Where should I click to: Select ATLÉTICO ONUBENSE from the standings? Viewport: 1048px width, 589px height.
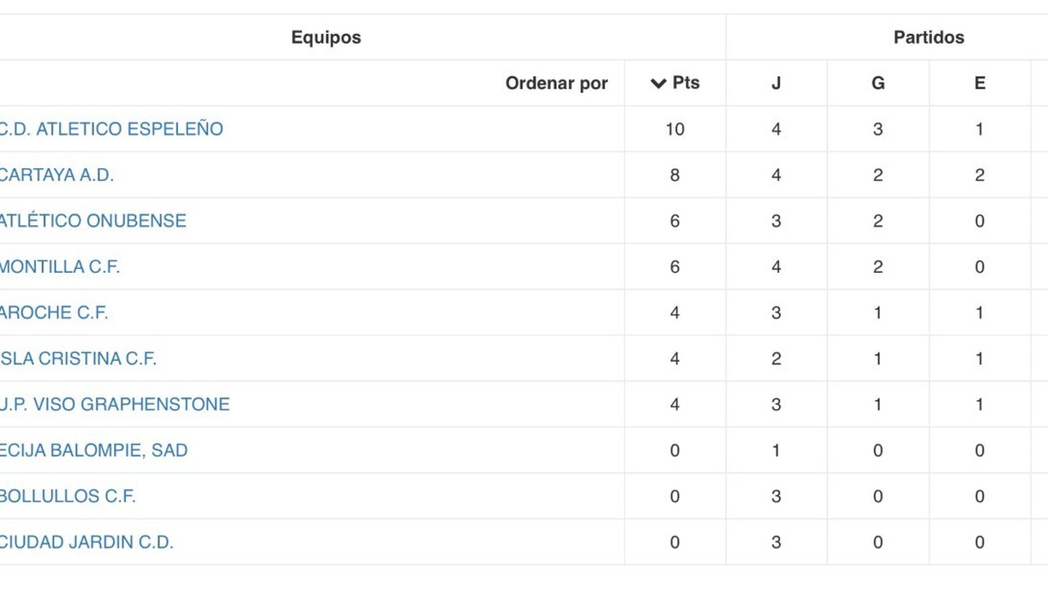[x=93, y=221]
